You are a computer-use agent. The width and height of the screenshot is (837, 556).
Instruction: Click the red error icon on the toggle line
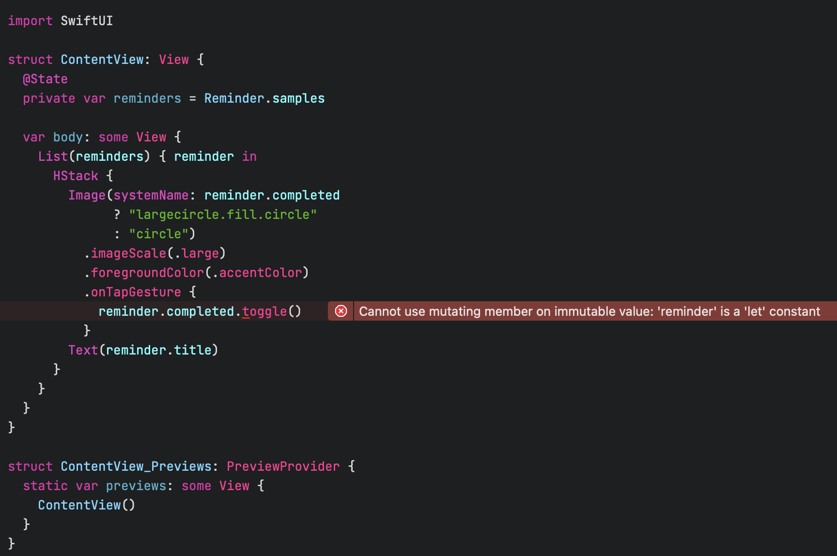click(341, 311)
